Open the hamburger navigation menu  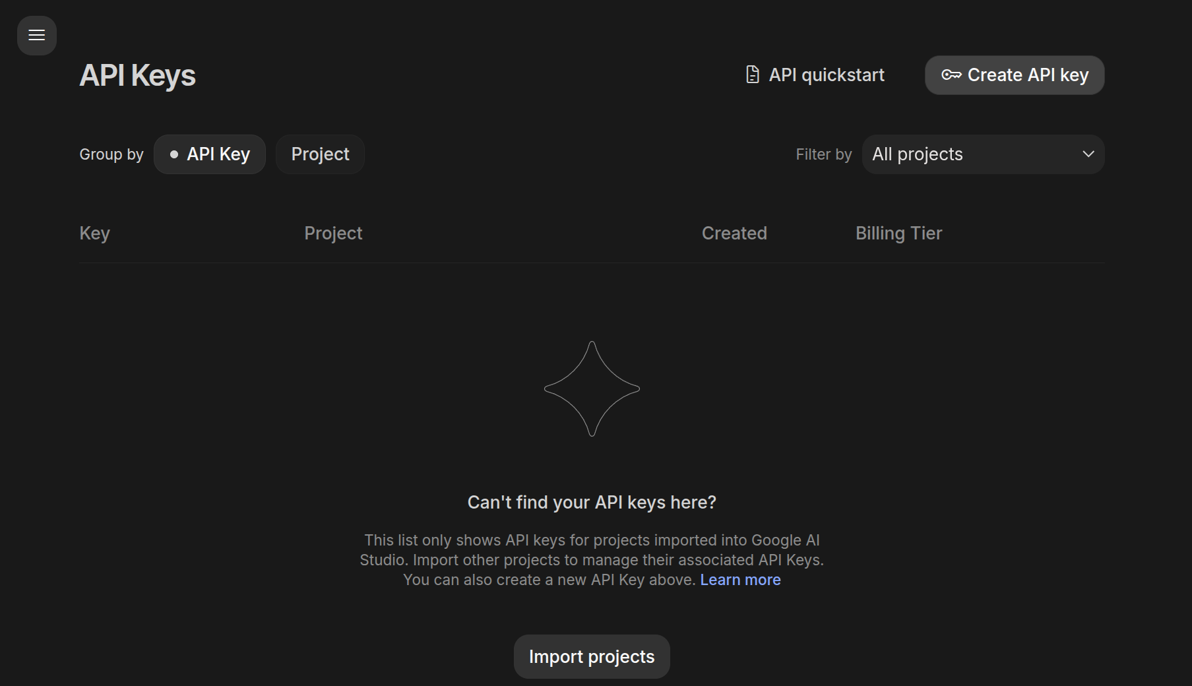click(37, 36)
